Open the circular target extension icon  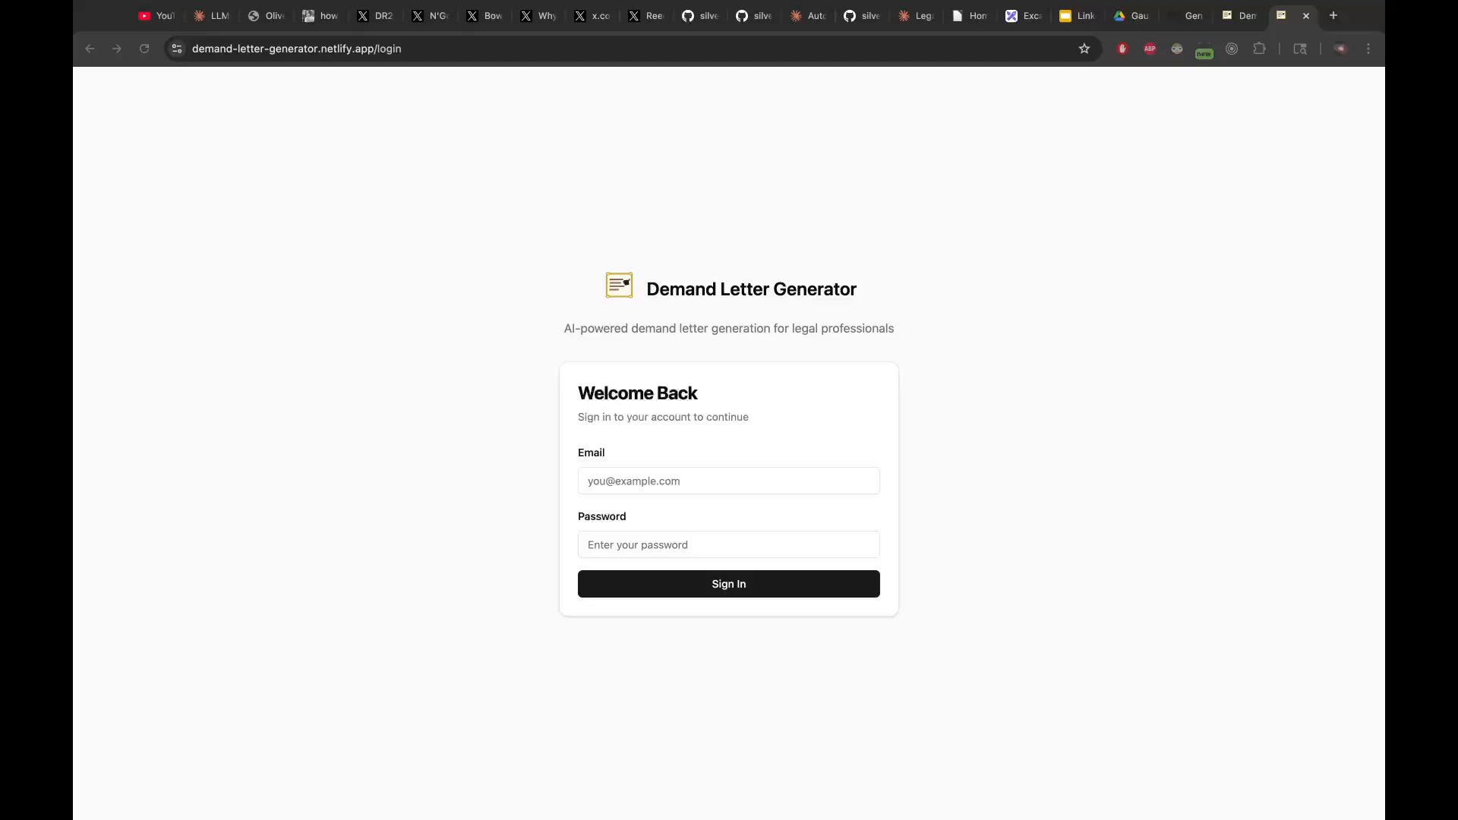(1232, 49)
